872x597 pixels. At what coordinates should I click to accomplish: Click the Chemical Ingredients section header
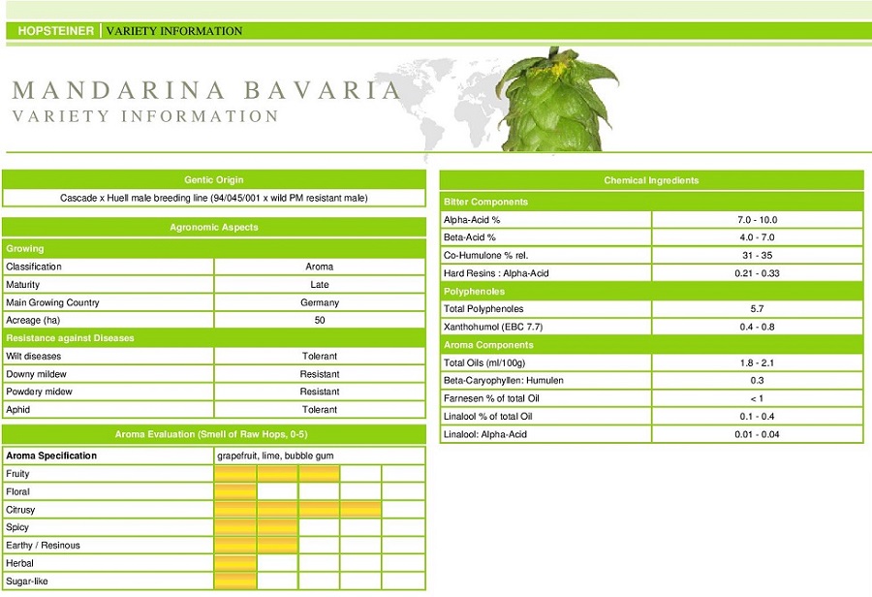651,180
